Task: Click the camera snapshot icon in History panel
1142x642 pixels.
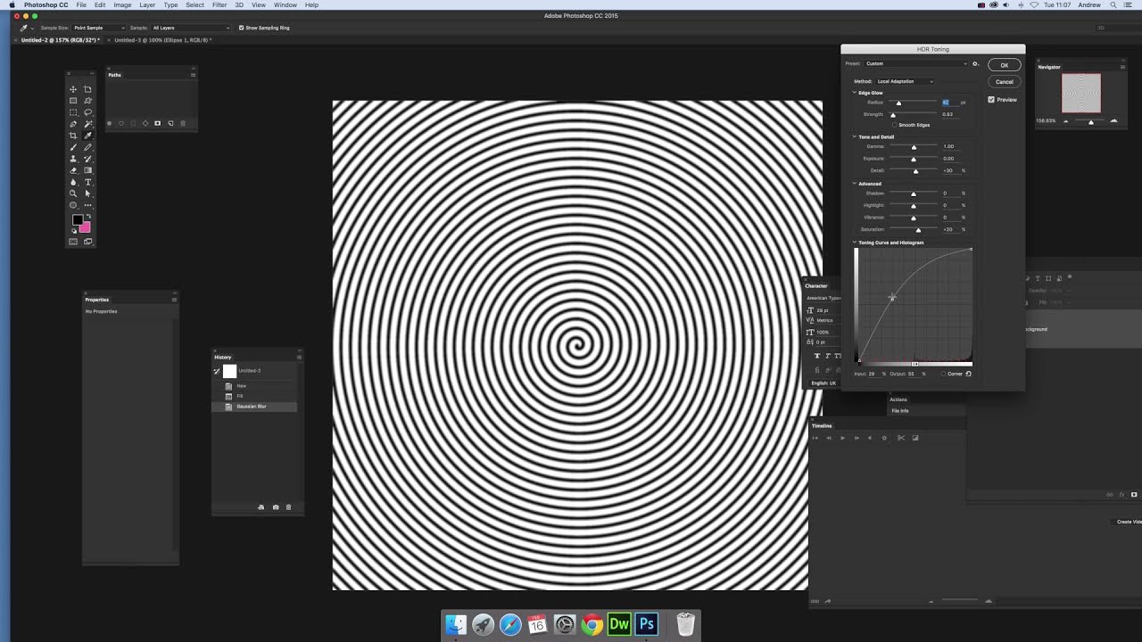Action: point(275,507)
